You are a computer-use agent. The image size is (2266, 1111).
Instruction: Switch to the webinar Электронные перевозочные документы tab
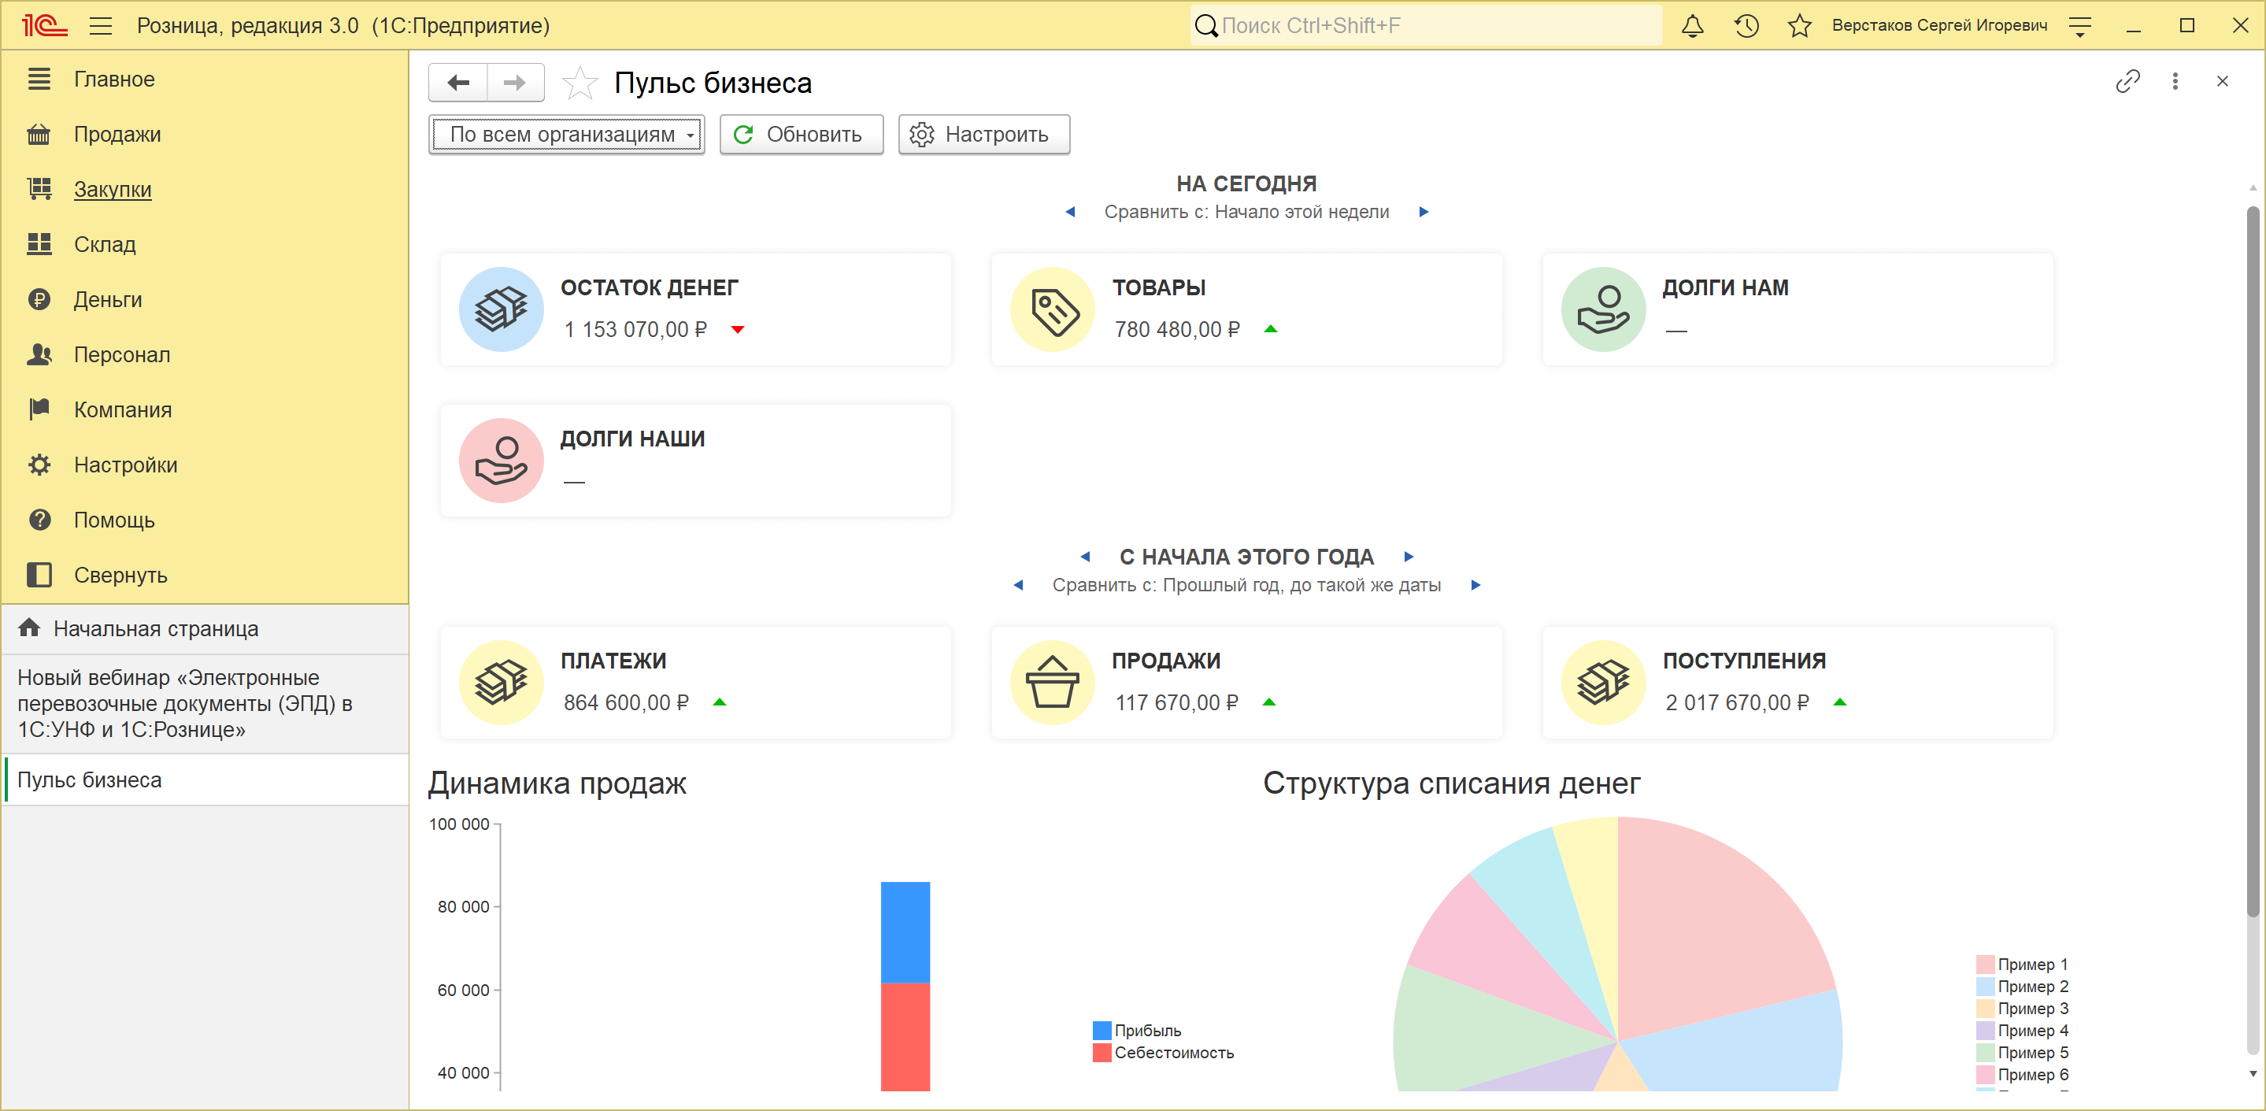click(x=205, y=704)
